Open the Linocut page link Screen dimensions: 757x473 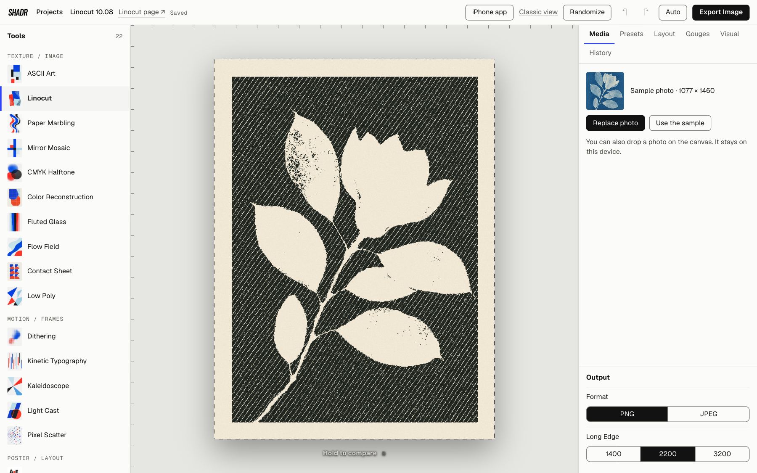(x=141, y=12)
